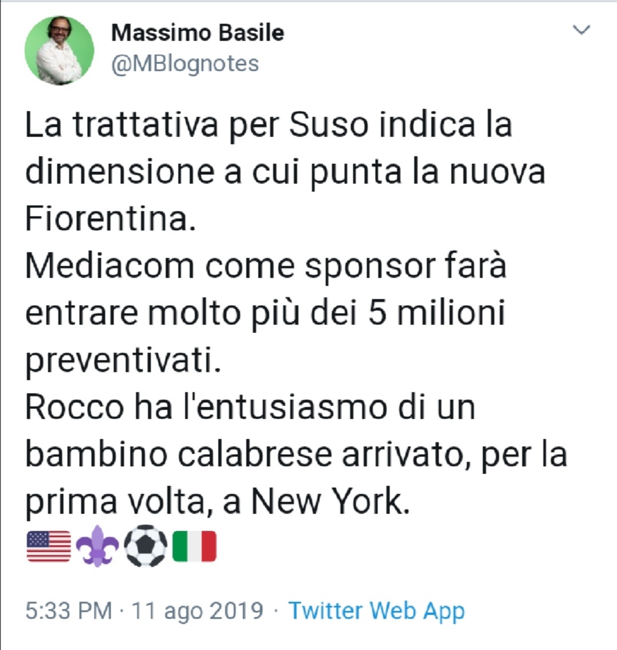Screen dimensions: 617x650
Task: Click the @MBlognotes handle
Action: [185, 63]
